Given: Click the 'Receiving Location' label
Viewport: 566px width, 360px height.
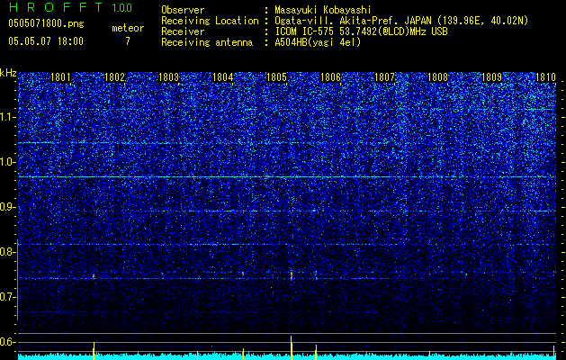Looking at the screenshot, I should tap(210, 21).
